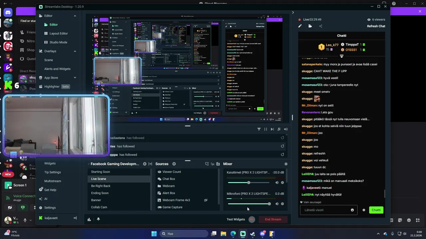Viewport: 426px width, 239px height.
Task: Open Steam from the taskbar
Action: 253,234
